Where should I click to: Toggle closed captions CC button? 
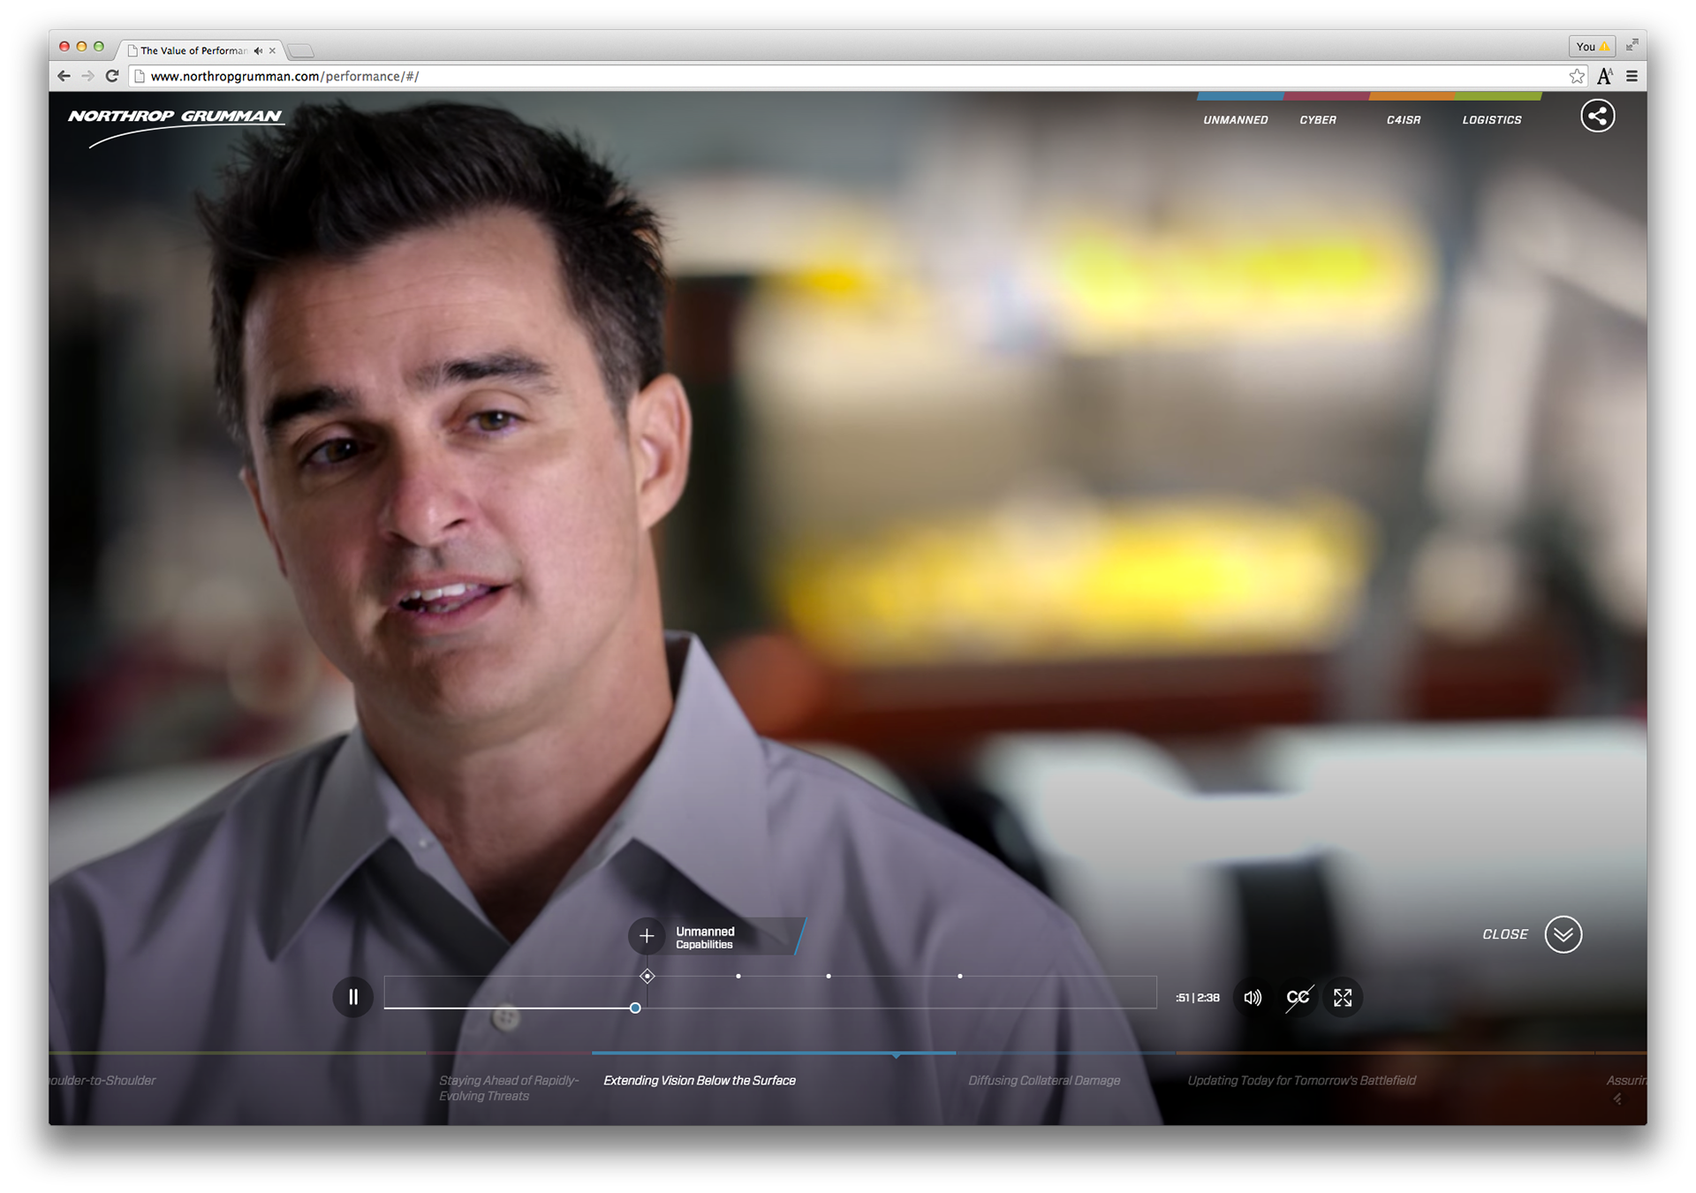[1298, 998]
